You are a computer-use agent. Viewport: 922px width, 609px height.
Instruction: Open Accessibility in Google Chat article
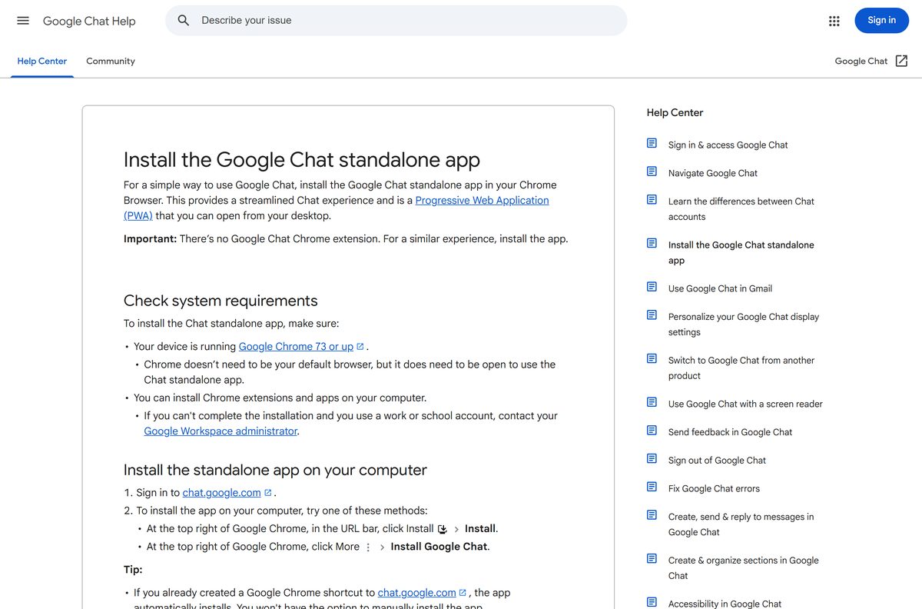coord(725,603)
